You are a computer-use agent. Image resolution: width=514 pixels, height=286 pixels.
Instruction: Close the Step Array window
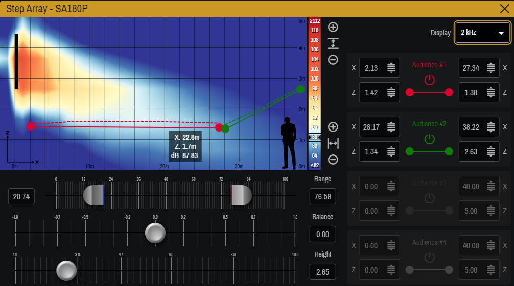pos(504,9)
